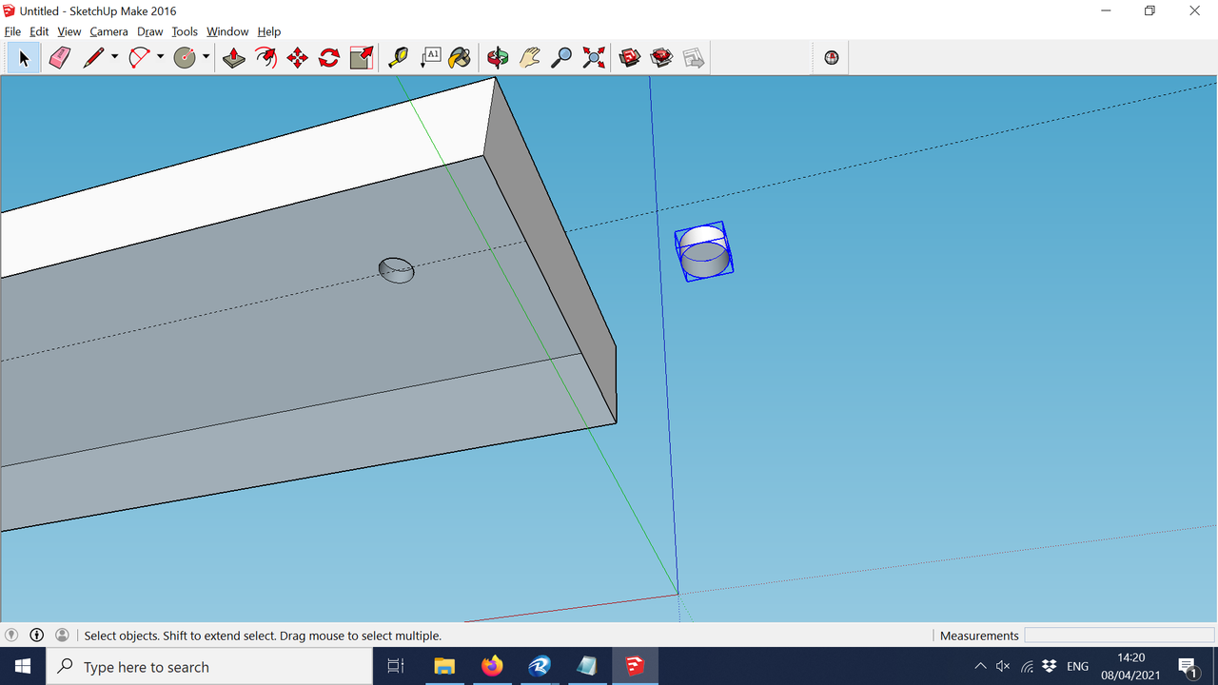
Task: Select the Text annotation tool
Action: pos(431,57)
